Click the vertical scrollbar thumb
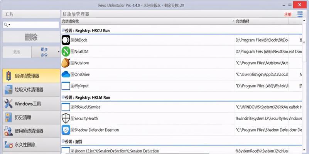309x154 pixels. click(x=304, y=43)
